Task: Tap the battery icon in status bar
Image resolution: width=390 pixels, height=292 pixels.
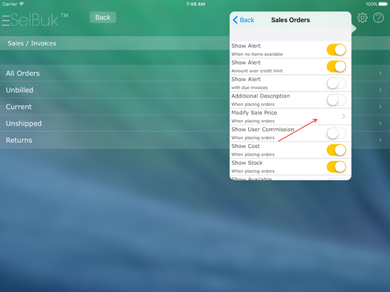Action: (x=382, y=4)
